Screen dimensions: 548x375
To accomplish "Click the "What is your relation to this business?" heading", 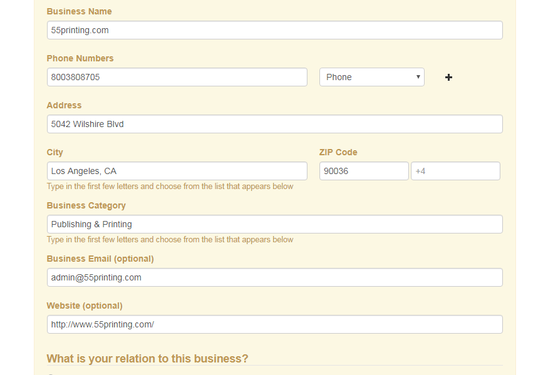I will click(147, 359).
